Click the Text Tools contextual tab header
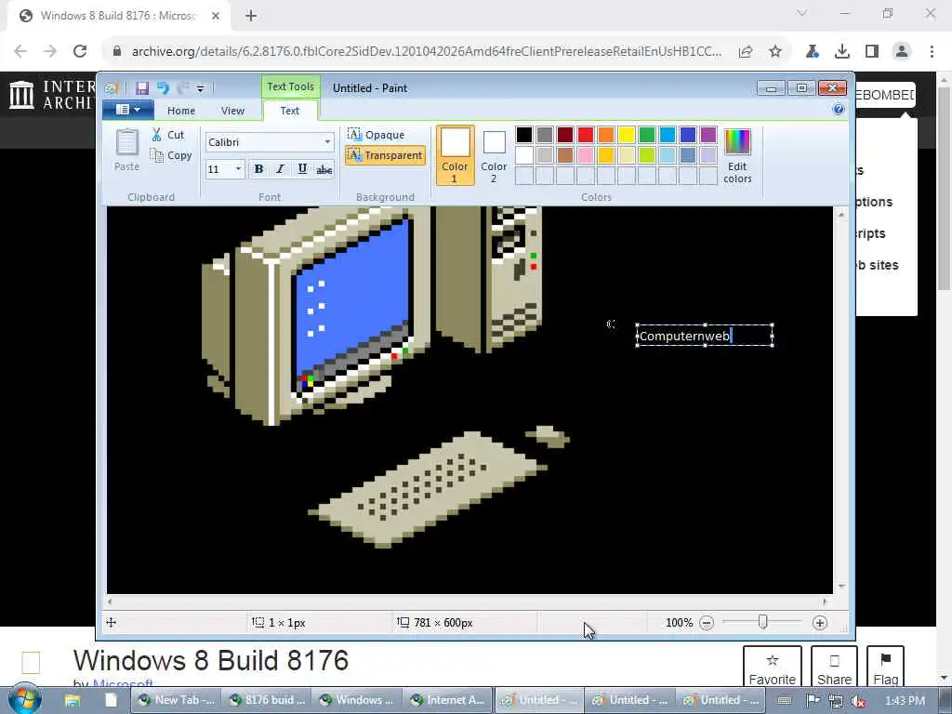The height and width of the screenshot is (714, 952). coord(291,86)
